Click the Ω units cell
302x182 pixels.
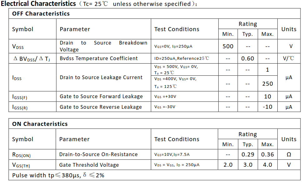pyautogui.click(x=289, y=154)
